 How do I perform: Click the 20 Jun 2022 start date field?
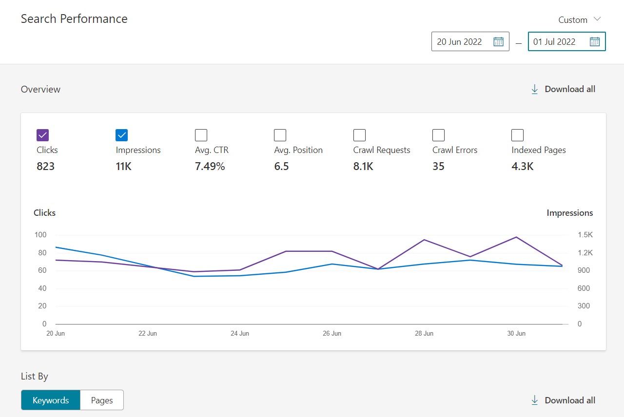[x=459, y=41]
